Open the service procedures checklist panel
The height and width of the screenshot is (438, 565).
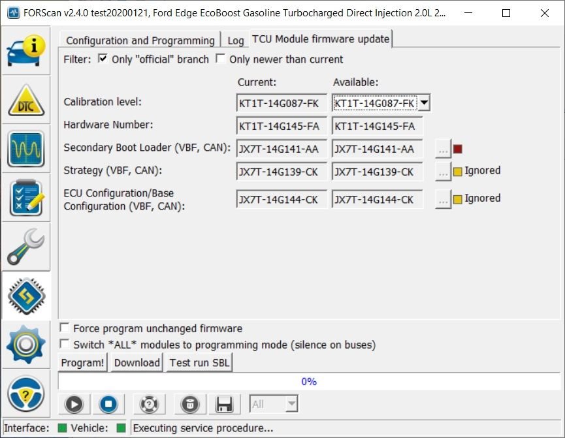click(26, 198)
